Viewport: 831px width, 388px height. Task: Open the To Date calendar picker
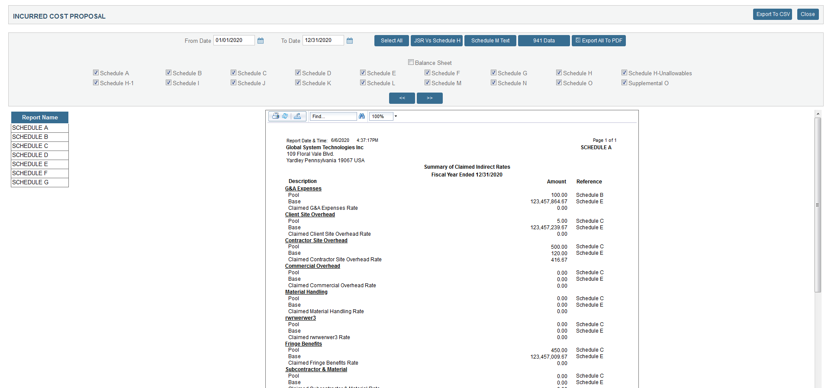click(350, 41)
